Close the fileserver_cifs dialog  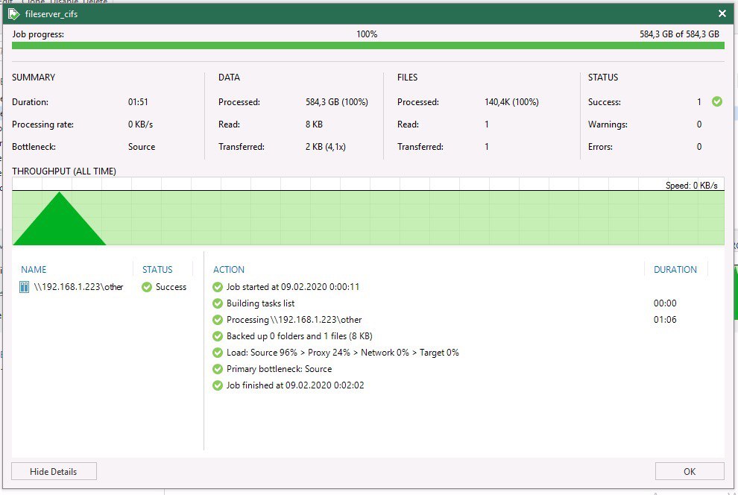point(722,13)
